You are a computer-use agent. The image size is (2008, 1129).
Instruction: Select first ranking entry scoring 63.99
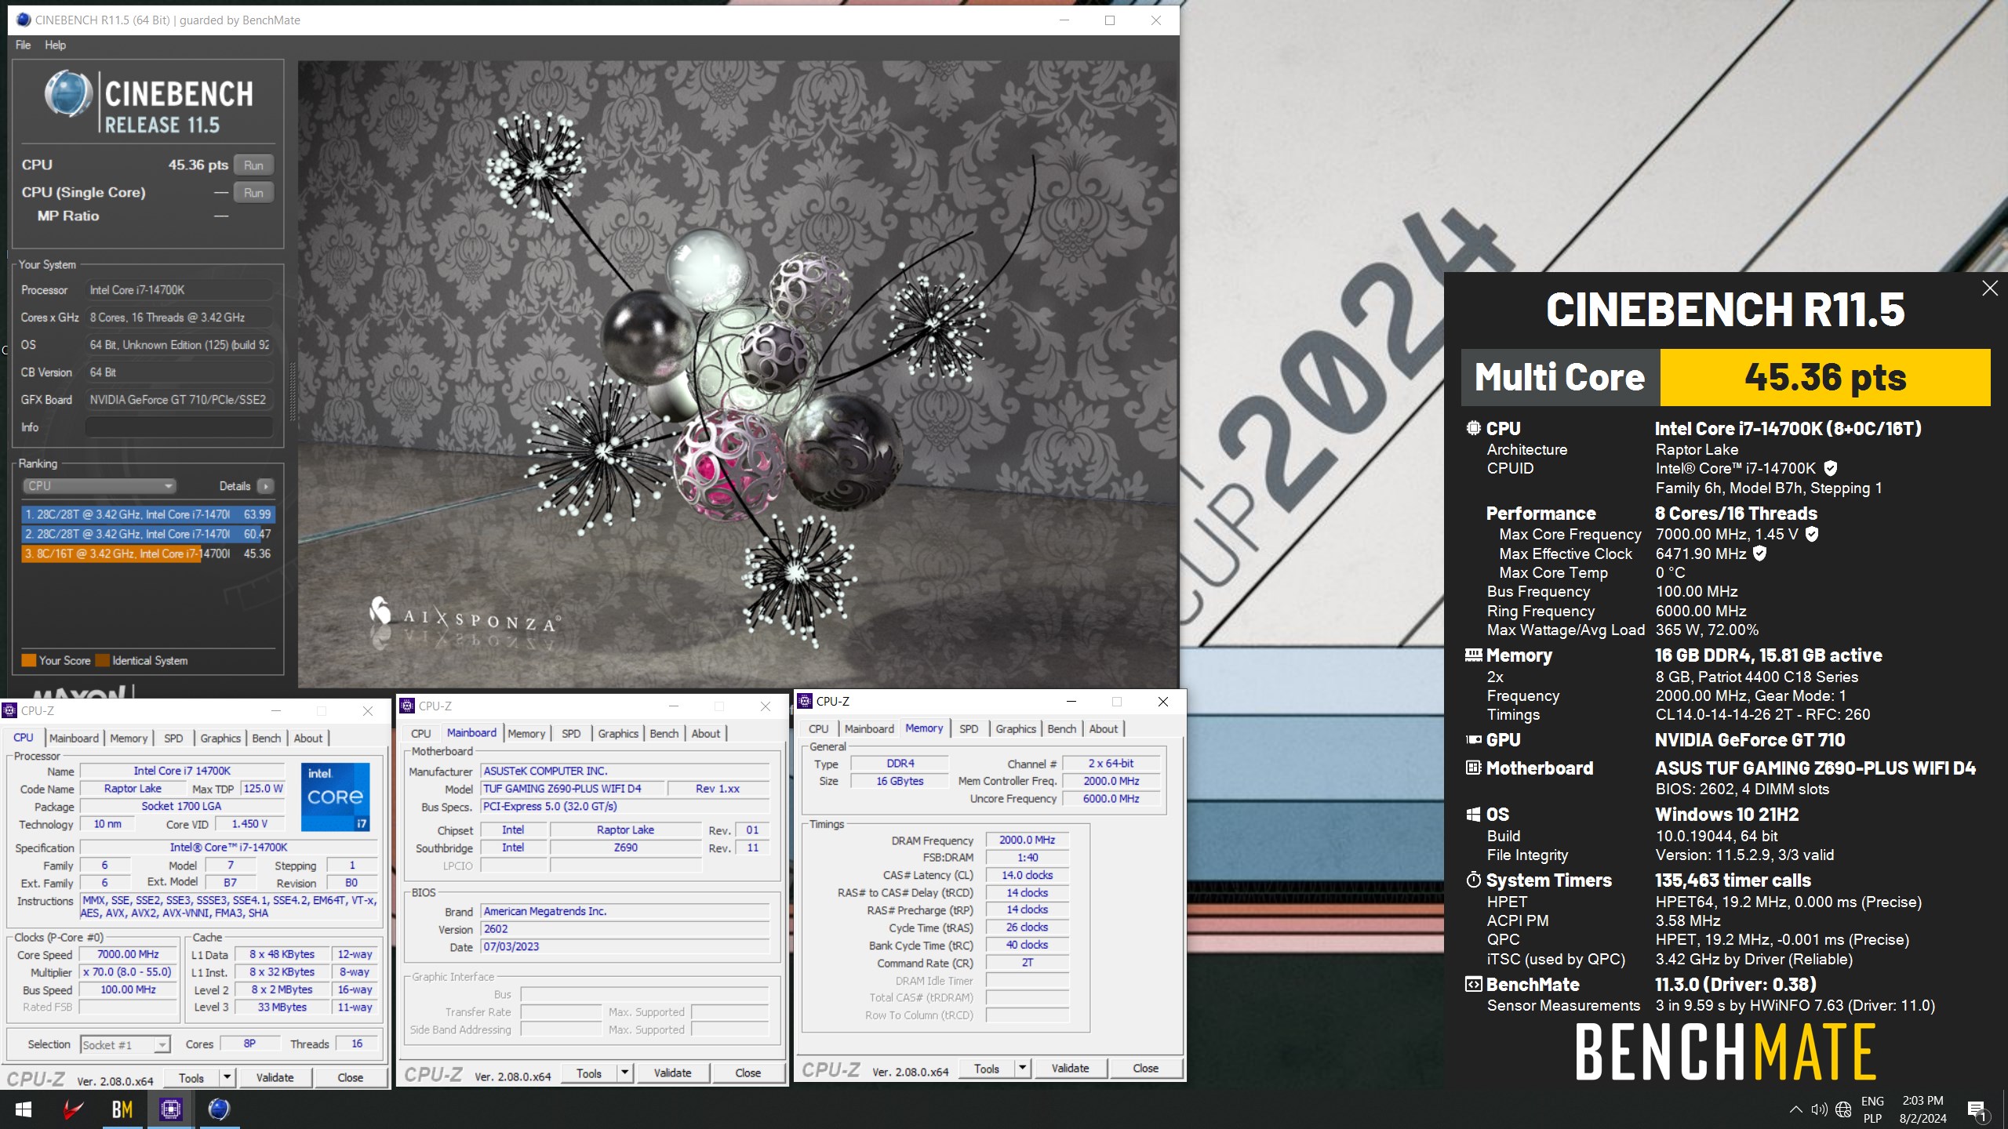click(148, 514)
